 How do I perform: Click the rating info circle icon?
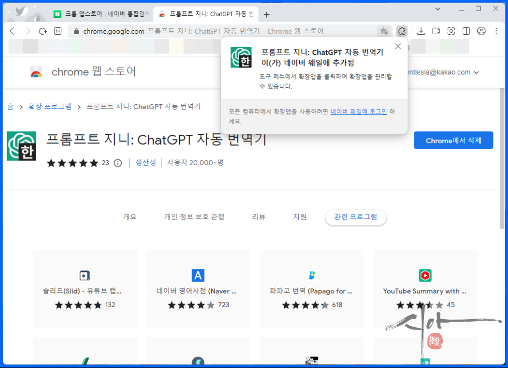click(118, 163)
